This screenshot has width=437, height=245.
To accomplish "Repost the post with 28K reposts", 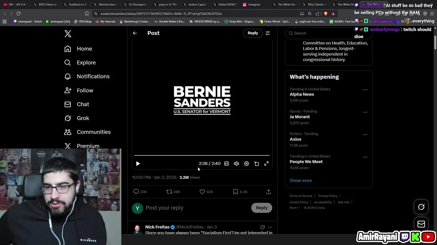I will coord(173,192).
